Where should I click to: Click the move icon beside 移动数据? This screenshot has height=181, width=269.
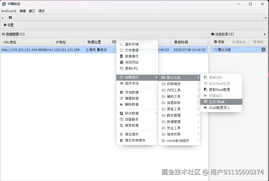coord(122,113)
